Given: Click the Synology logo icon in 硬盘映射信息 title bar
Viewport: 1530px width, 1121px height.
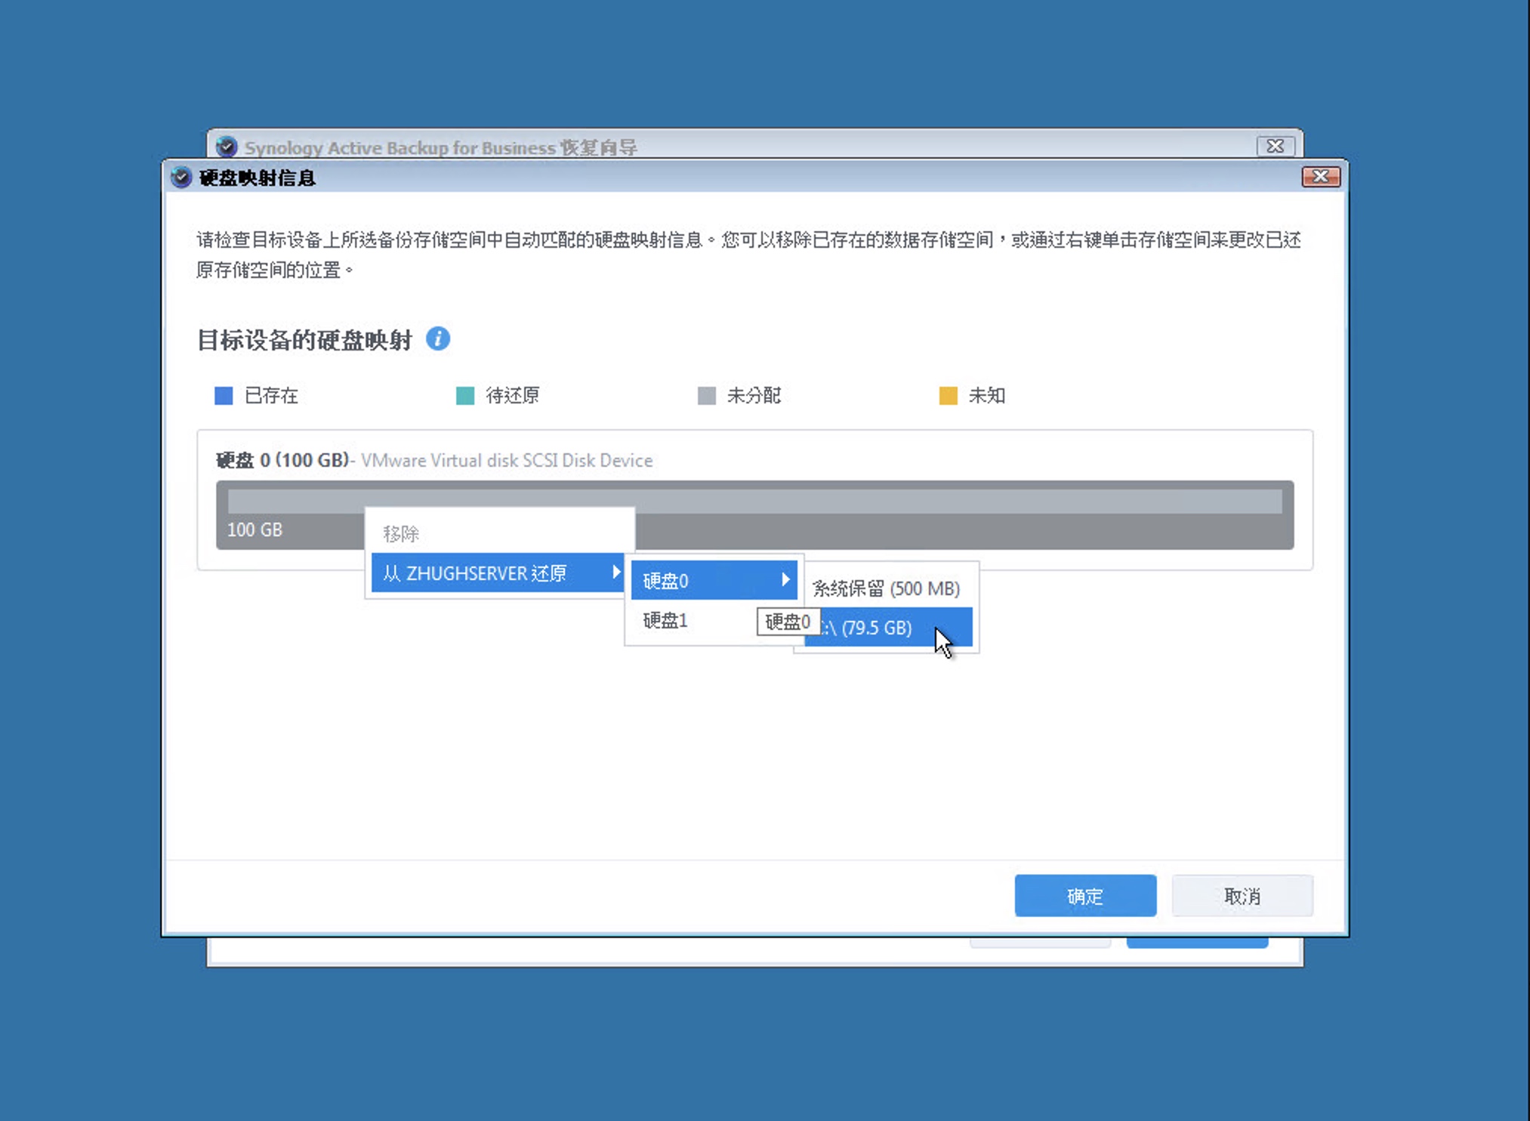Looking at the screenshot, I should pos(181,178).
